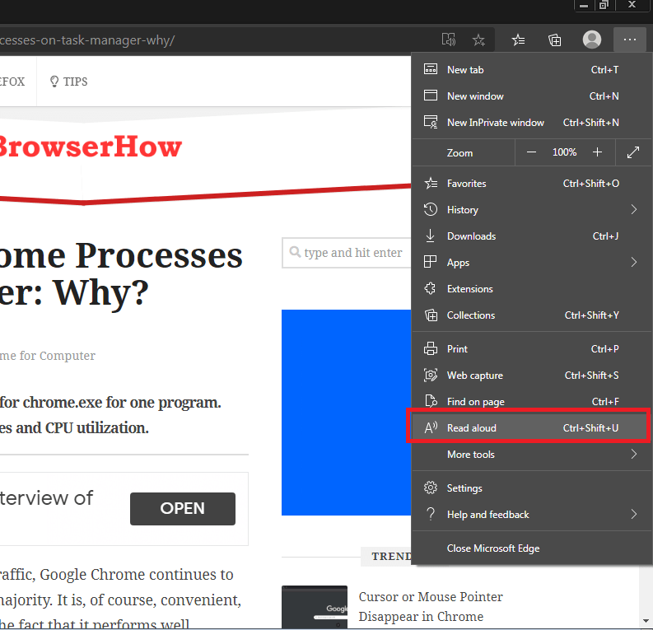The width and height of the screenshot is (653, 630).
Task: Toggle the Settings and more ellipsis button
Action: [x=630, y=40]
